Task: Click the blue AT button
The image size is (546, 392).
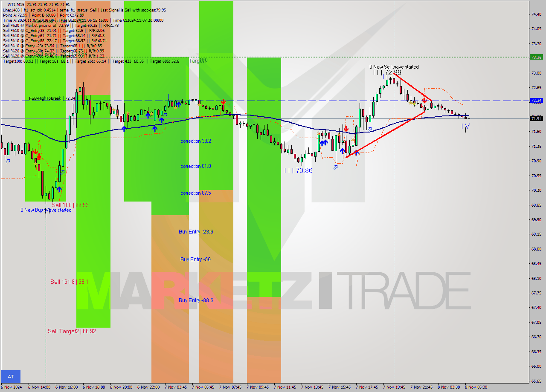Action: click(11, 377)
